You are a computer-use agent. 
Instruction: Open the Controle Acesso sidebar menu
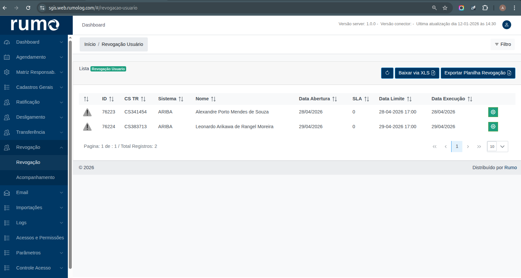[x=34, y=268]
